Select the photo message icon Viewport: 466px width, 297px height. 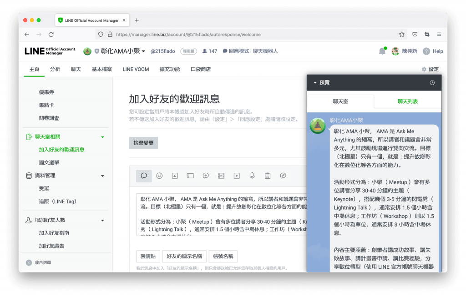coord(175,176)
